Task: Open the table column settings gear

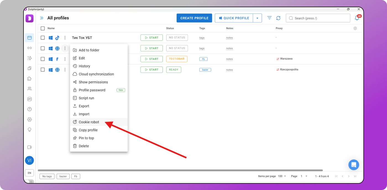Action: 355,28
